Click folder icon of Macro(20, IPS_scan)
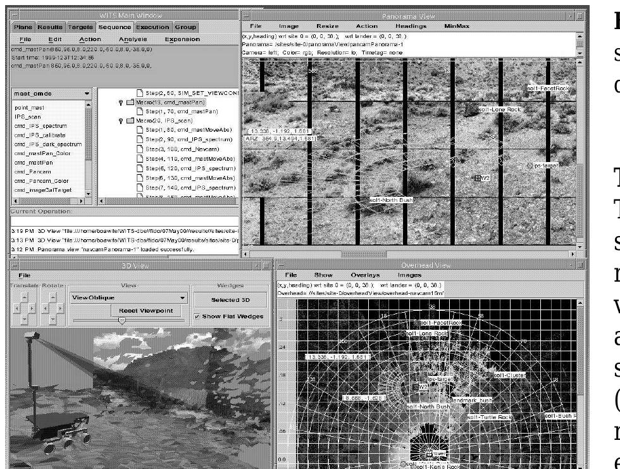This screenshot has width=620, height=469. [130, 121]
